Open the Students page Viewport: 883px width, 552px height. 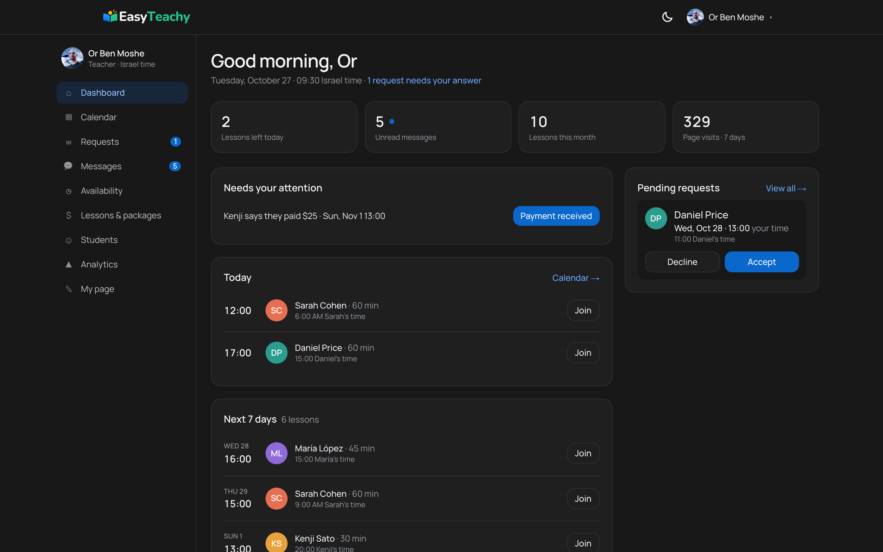(122, 240)
